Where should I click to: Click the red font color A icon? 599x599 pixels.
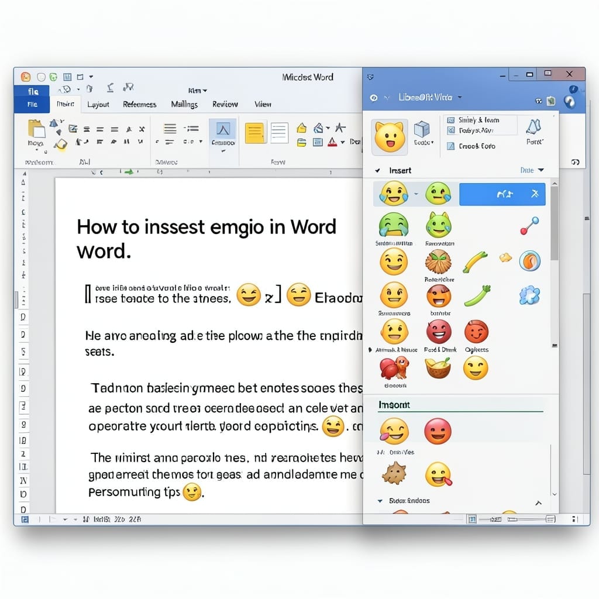pos(332,142)
